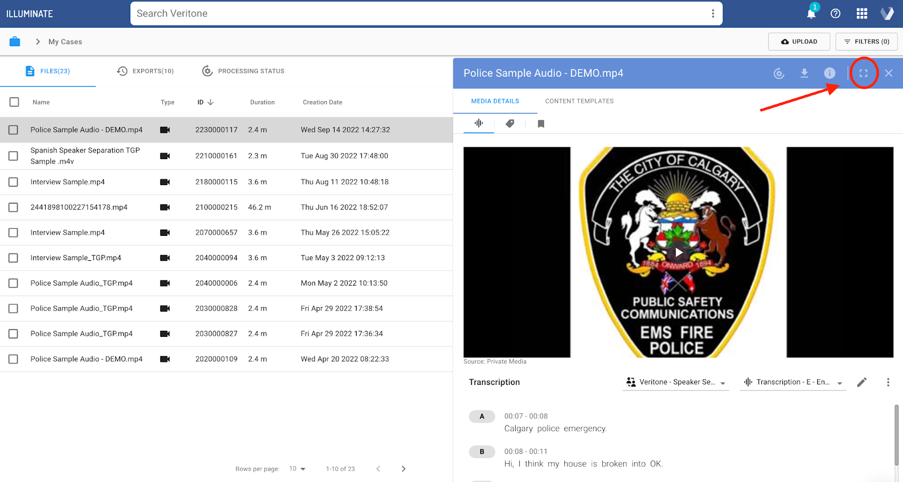Viewport: 903px width, 482px height.
Task: Check the Spanish Speaker Separation TGP row
Action: [x=14, y=156]
